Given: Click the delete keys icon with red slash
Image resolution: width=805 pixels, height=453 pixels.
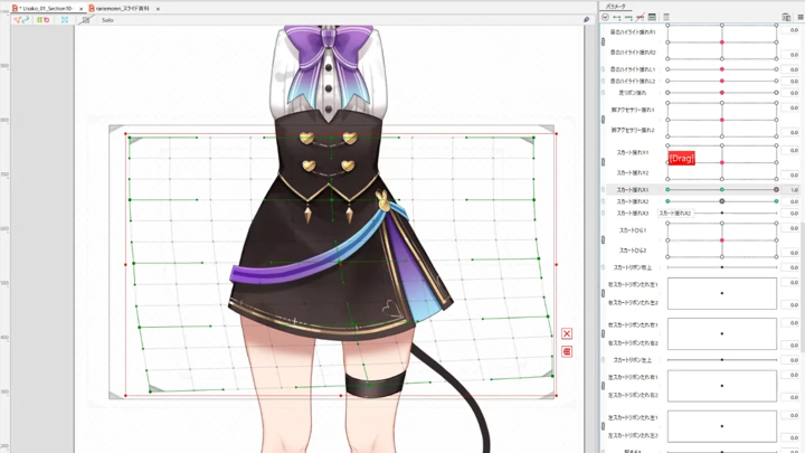Looking at the screenshot, I should 641,17.
